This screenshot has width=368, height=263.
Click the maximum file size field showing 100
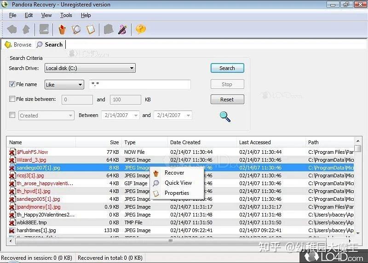coord(126,99)
